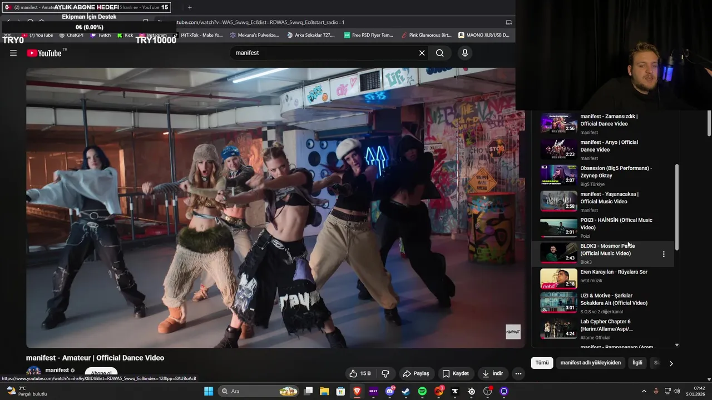Expand hidden system tray icons chevron
This screenshot has height=400, width=712.
click(645, 391)
